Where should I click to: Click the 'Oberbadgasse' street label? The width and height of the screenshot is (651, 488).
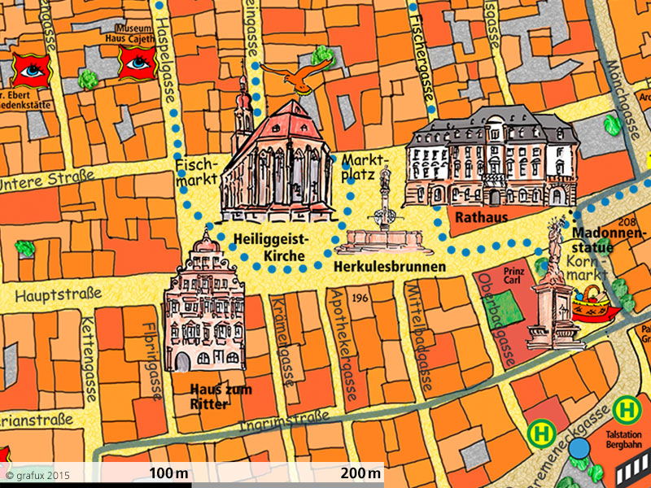tap(496, 319)
